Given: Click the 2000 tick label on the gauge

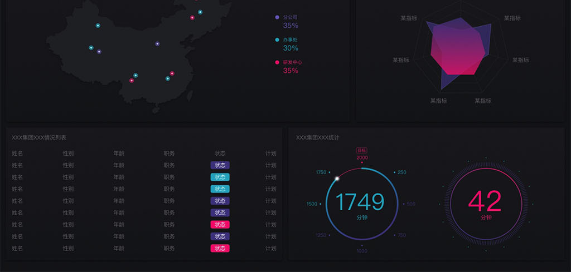Looking at the screenshot, I should pos(362,157).
